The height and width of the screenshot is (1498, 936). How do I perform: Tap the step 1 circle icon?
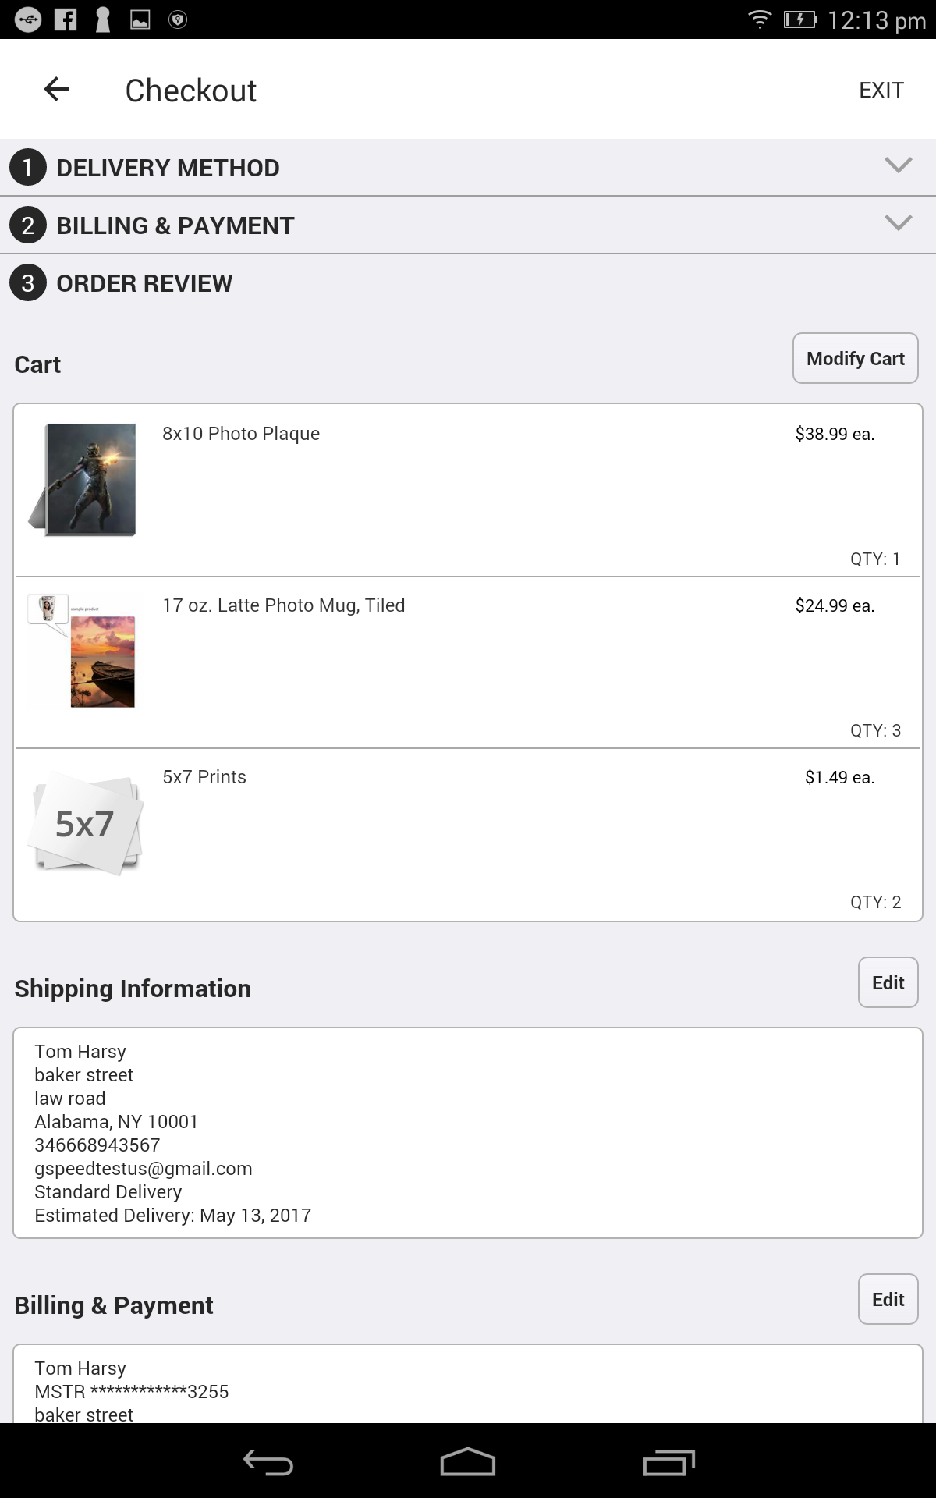(x=28, y=168)
